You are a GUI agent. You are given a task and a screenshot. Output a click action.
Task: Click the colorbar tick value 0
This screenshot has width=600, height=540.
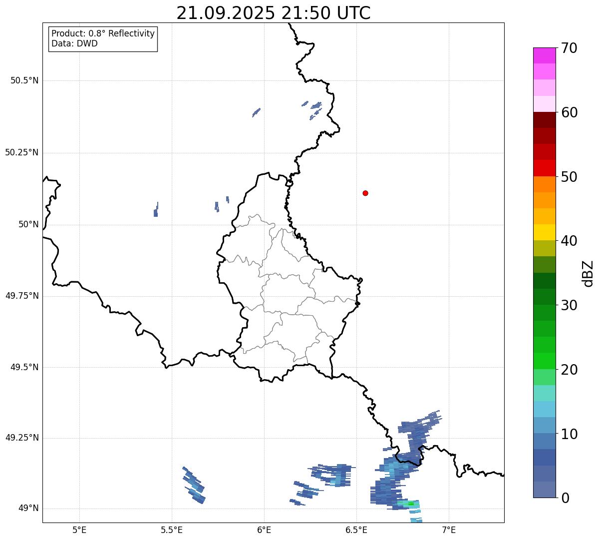565,498
